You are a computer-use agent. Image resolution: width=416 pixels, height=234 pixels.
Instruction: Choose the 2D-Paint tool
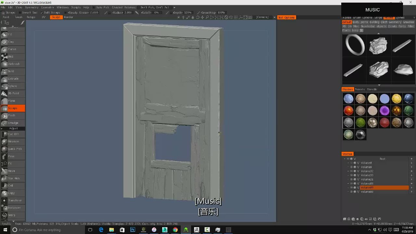[13, 93]
